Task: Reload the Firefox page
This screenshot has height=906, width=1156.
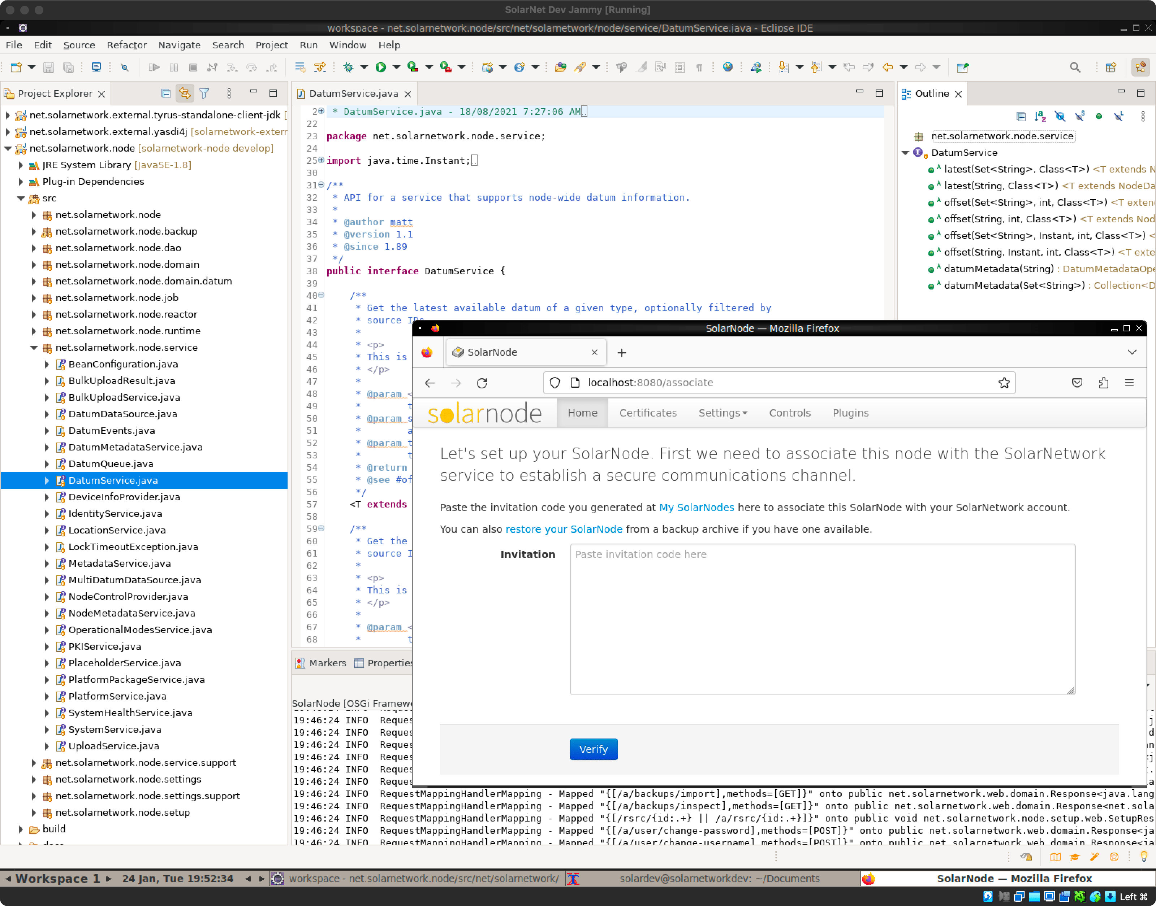Action: [x=482, y=383]
